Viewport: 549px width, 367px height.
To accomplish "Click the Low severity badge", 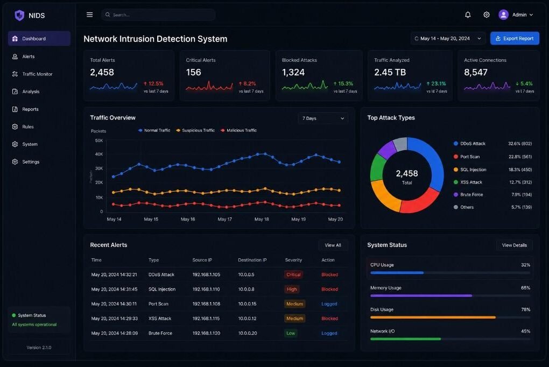I will pyautogui.click(x=291, y=334).
